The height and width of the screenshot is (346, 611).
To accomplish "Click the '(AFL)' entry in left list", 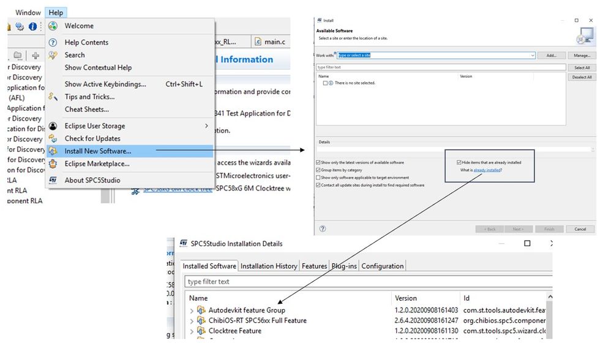I will point(17,98).
